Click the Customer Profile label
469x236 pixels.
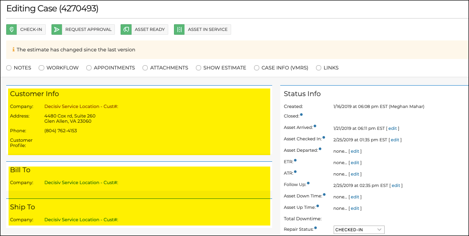(21, 143)
